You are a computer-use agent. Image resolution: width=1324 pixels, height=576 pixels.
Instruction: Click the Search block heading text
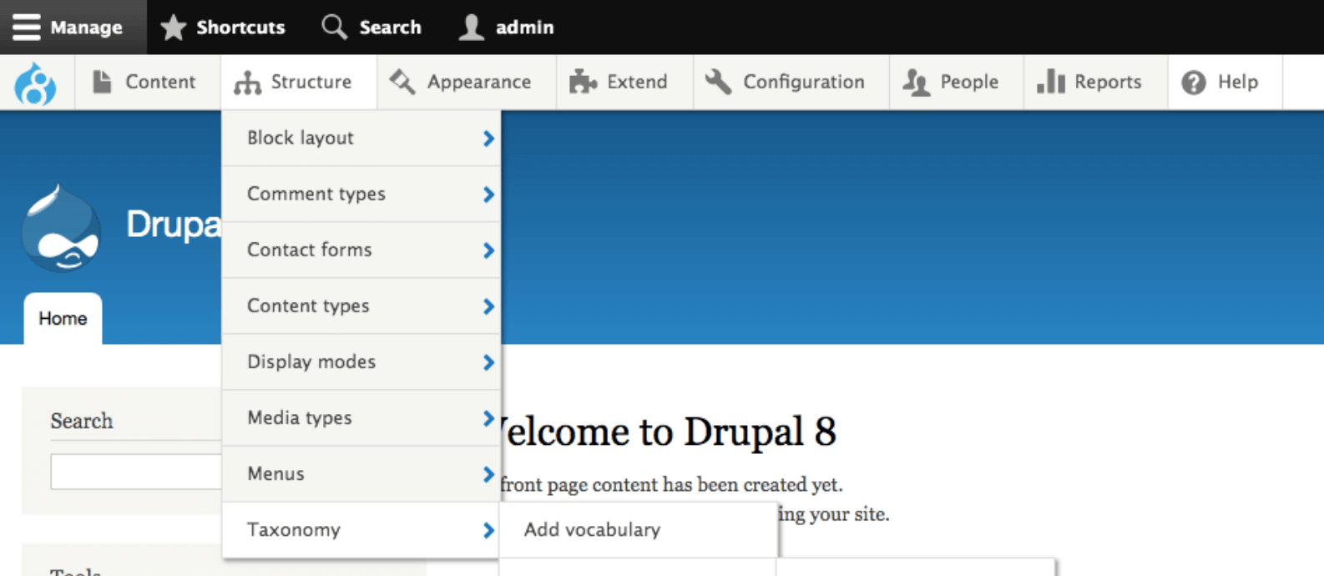point(81,421)
